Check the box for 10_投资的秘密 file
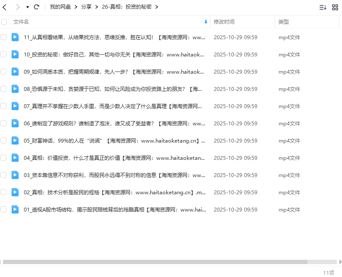Image resolution: width=342 pixels, height=277 pixels. pos(4,54)
